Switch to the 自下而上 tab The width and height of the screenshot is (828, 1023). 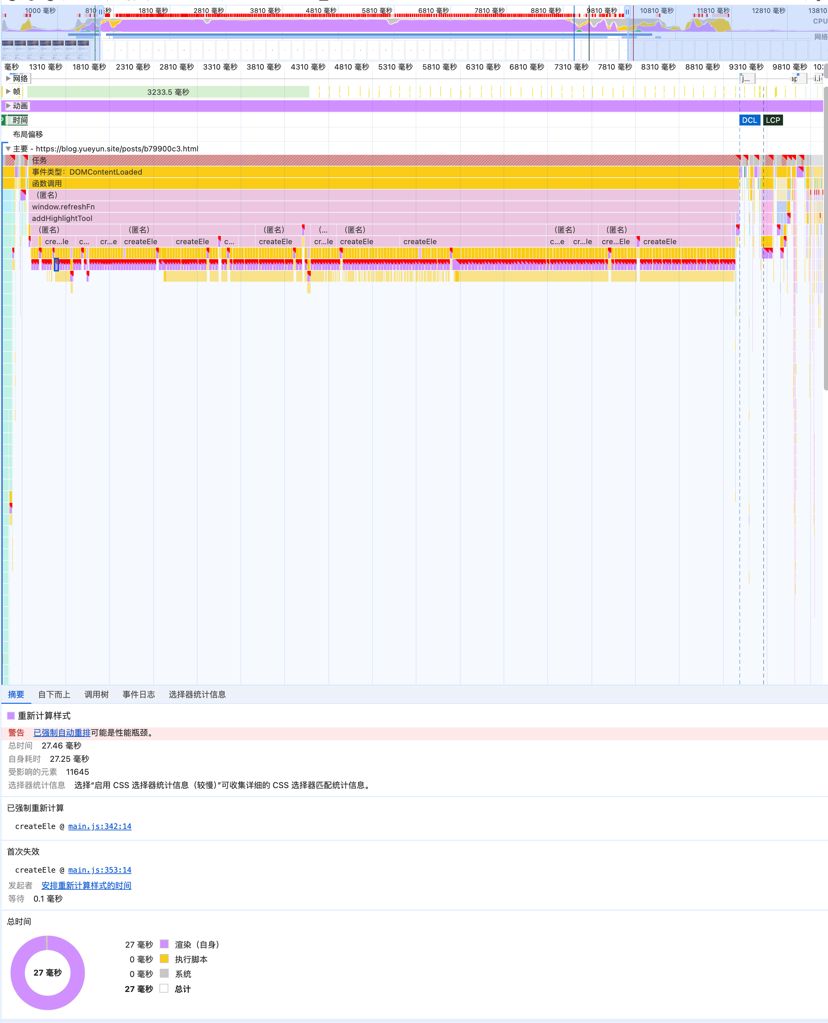click(54, 695)
